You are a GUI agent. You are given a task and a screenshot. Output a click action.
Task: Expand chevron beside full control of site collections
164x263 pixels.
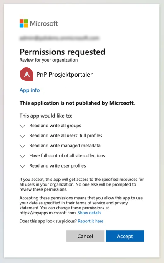(x=23, y=156)
